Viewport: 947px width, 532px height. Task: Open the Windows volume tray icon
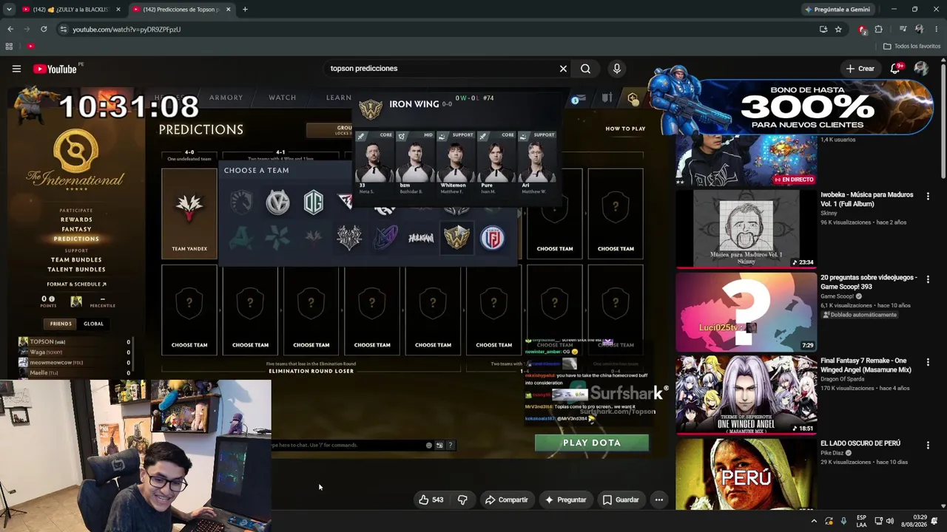click(x=890, y=521)
